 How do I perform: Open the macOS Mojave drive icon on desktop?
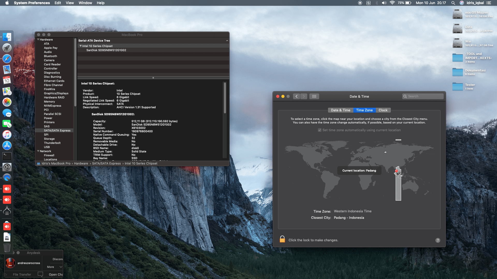(x=457, y=14)
